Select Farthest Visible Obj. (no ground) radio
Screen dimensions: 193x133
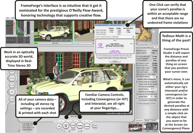(x=137, y=82)
